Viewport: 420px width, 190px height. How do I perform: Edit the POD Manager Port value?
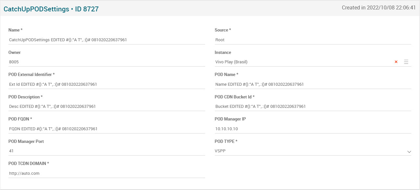pos(107,151)
